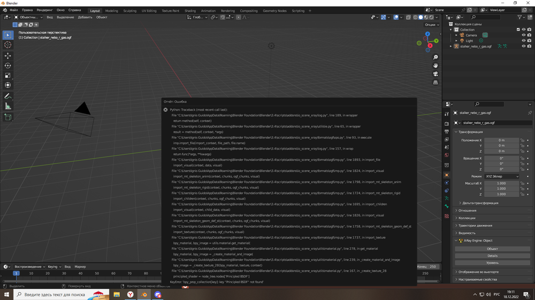Select the Measure tool
The height and width of the screenshot is (300, 535).
click(8, 106)
